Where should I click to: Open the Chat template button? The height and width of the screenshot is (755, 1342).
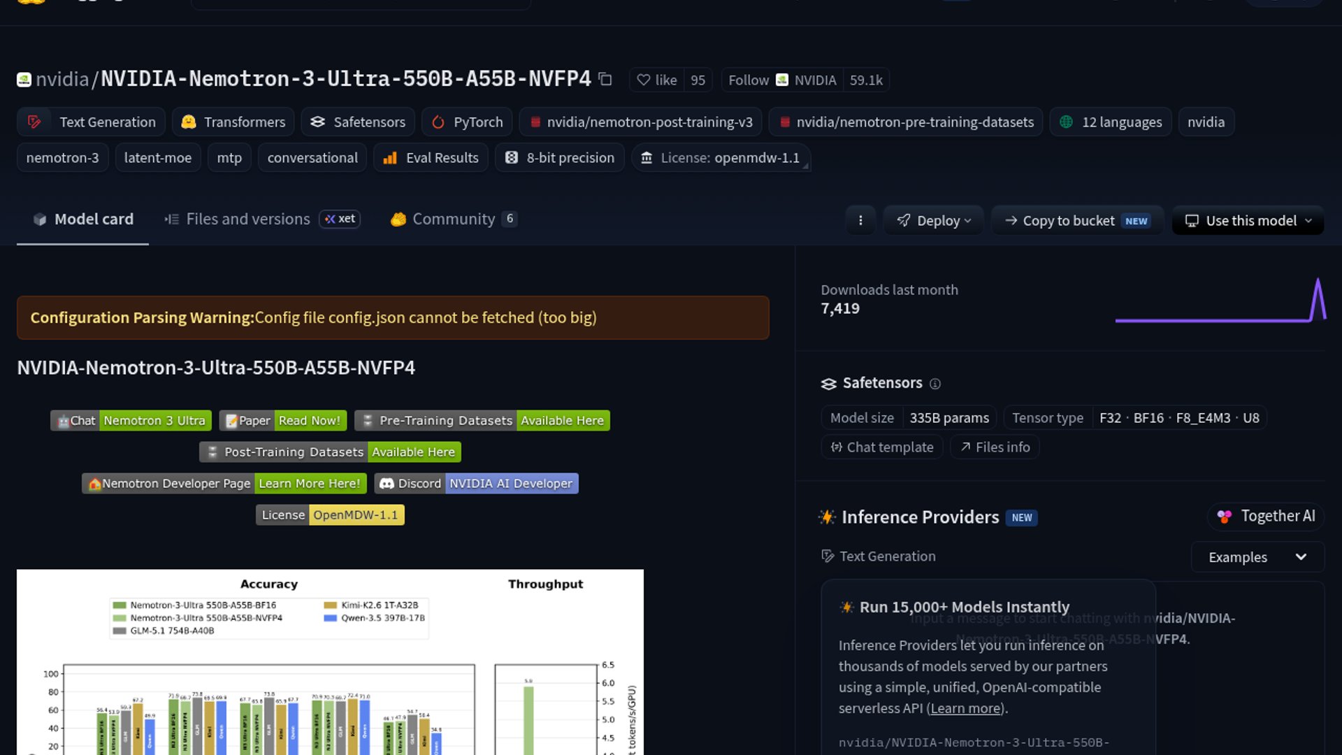pyautogui.click(x=882, y=447)
